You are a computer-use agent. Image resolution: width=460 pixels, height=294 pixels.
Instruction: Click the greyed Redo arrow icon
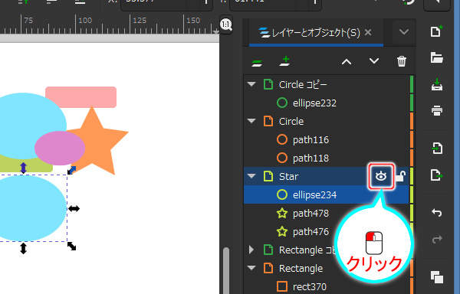click(437, 240)
